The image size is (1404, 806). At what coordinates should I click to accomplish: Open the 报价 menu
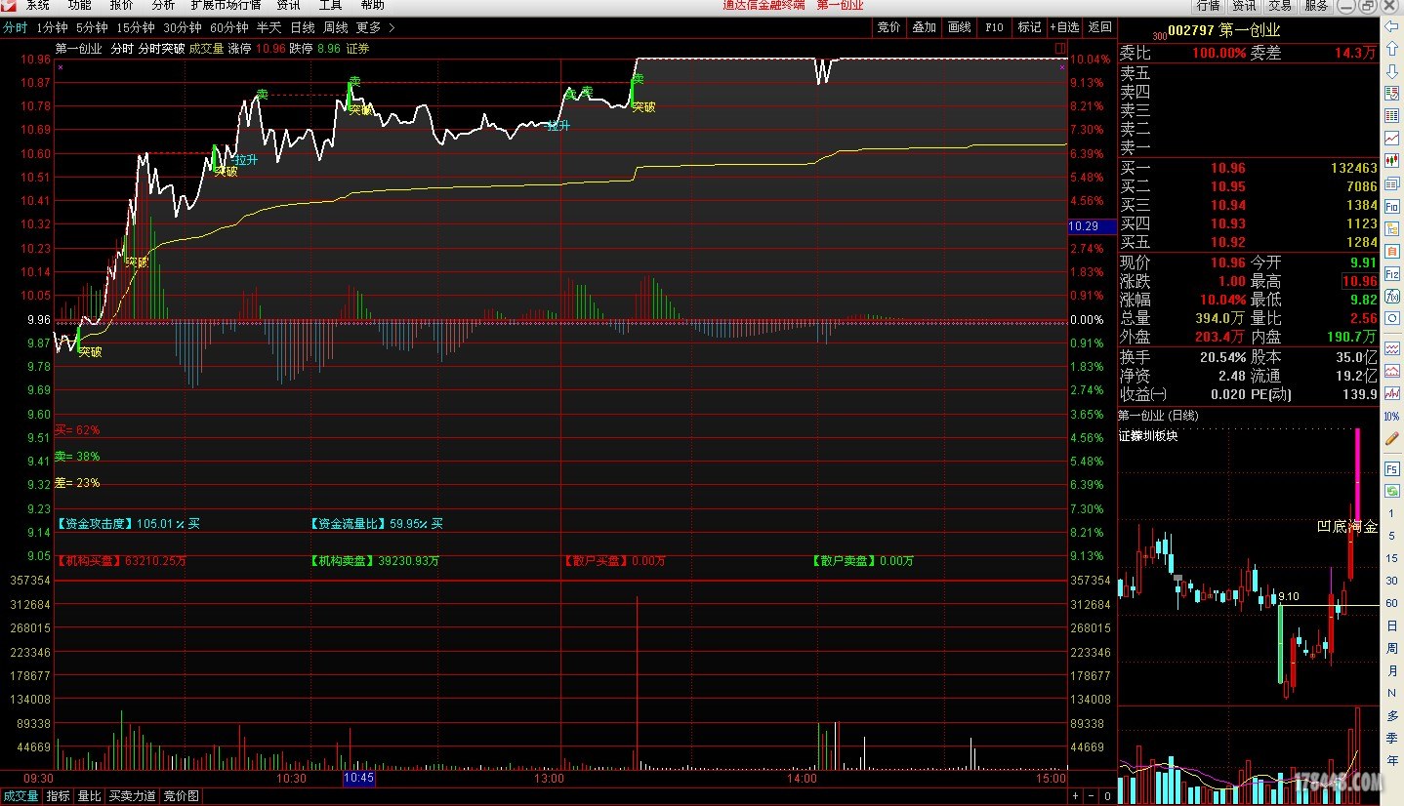point(121,5)
